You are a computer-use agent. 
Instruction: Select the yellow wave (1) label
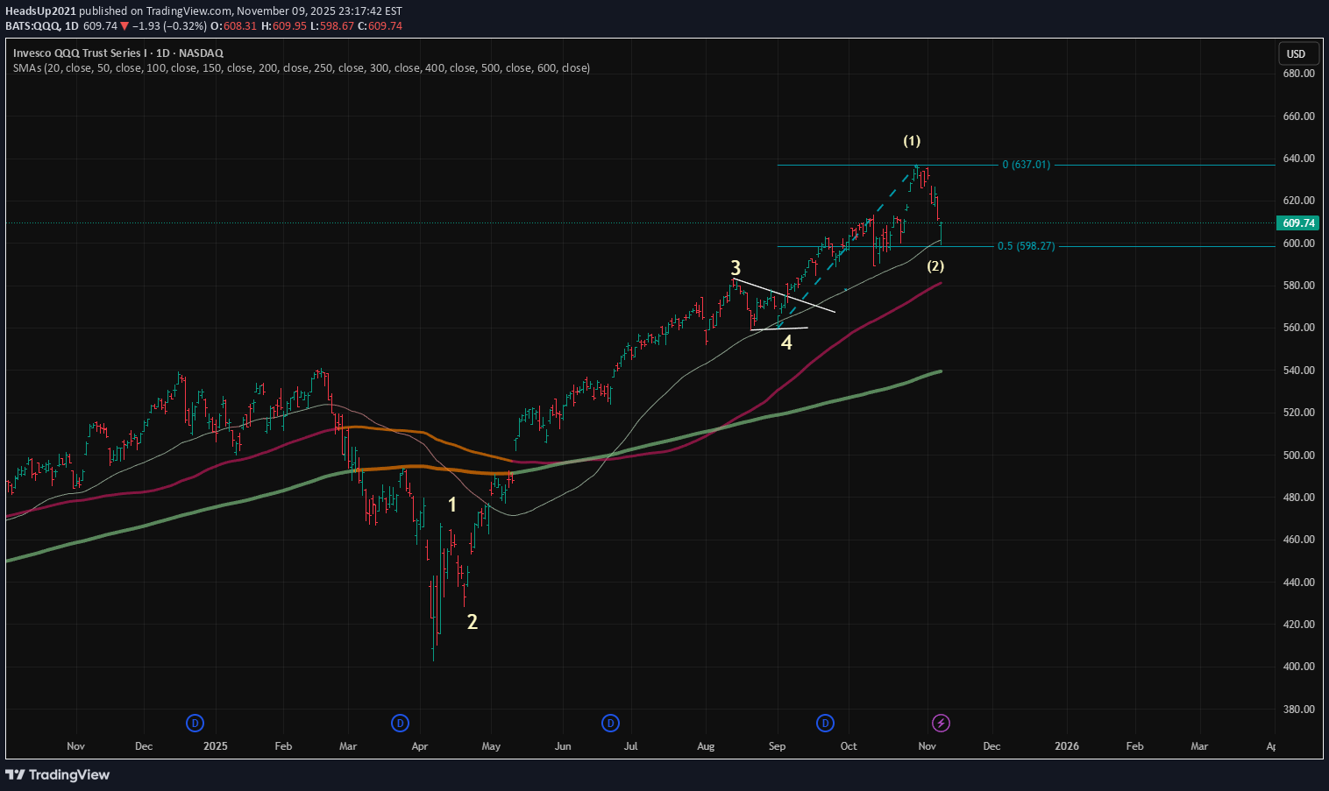912,141
